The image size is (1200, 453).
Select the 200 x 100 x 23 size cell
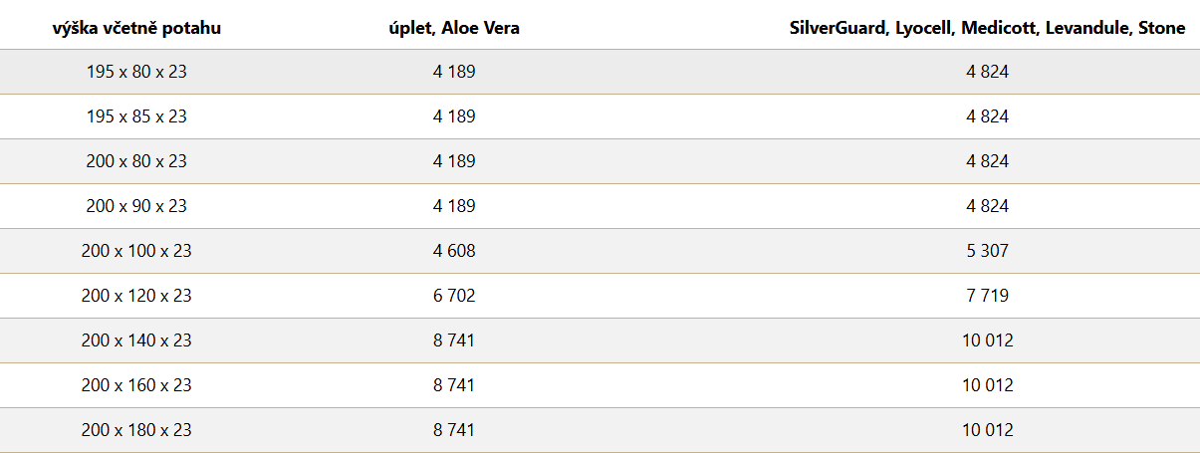[x=136, y=251]
